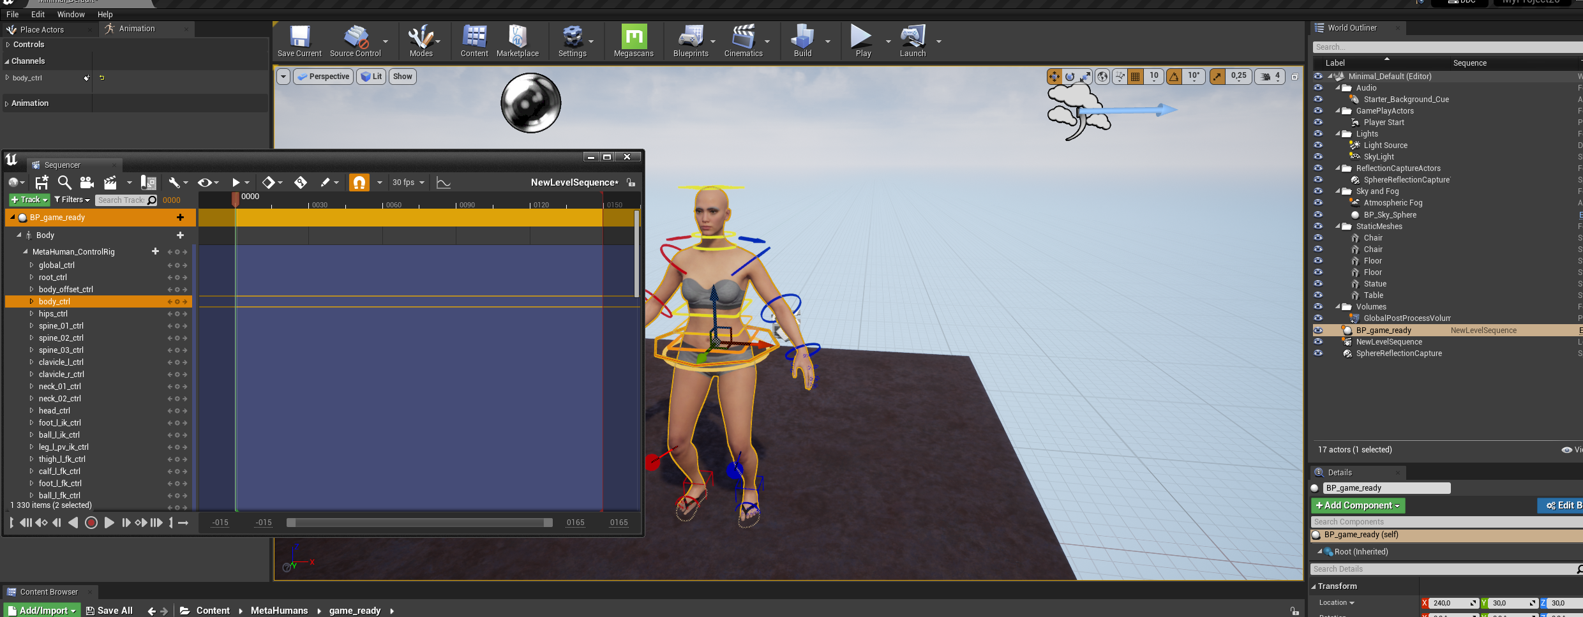Click the Sequencer record button

point(91,523)
